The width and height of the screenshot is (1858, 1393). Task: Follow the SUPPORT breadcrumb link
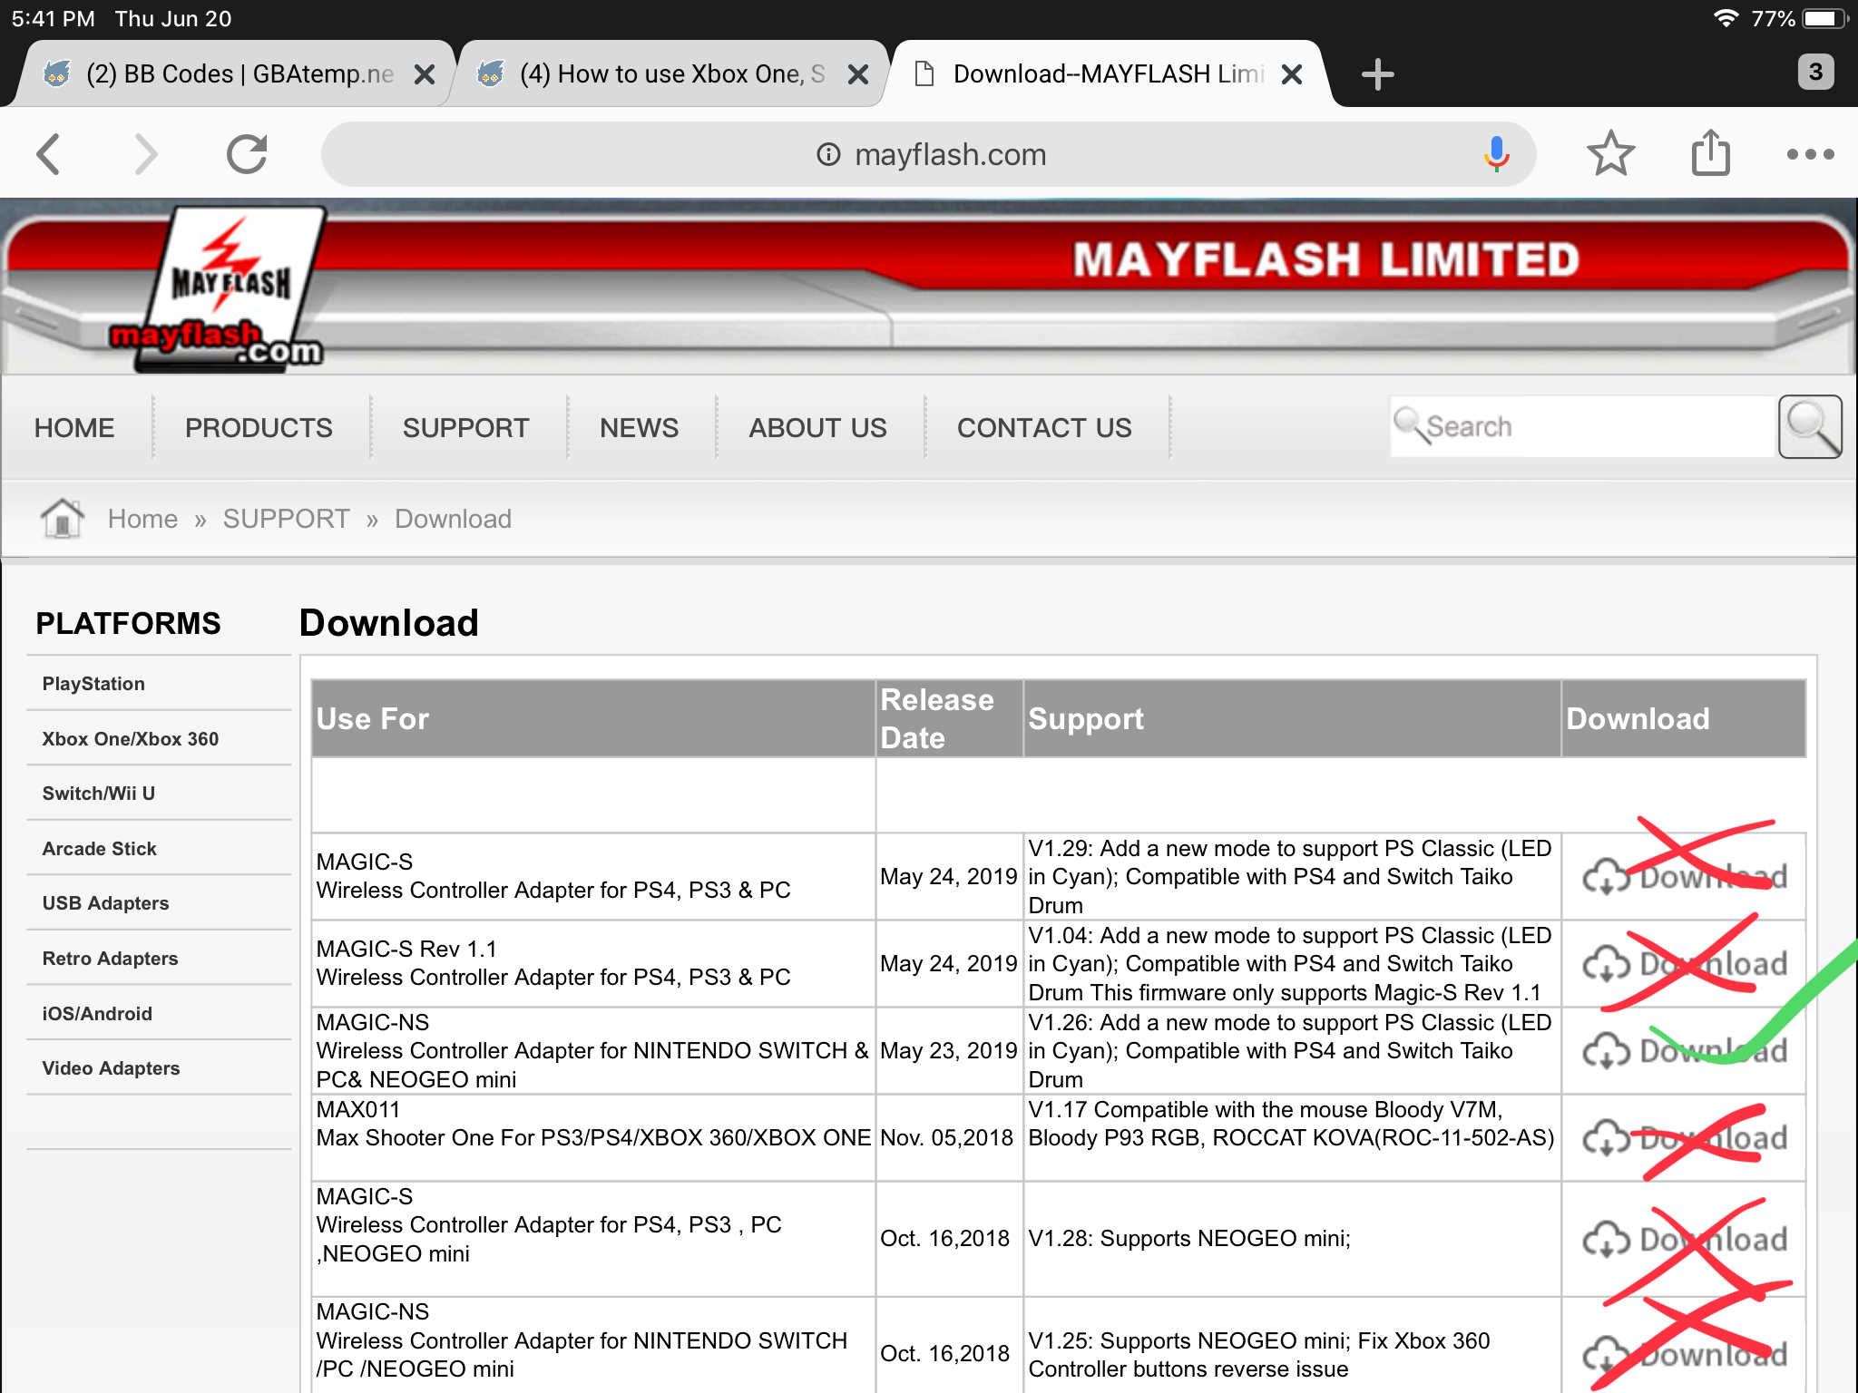tap(286, 519)
